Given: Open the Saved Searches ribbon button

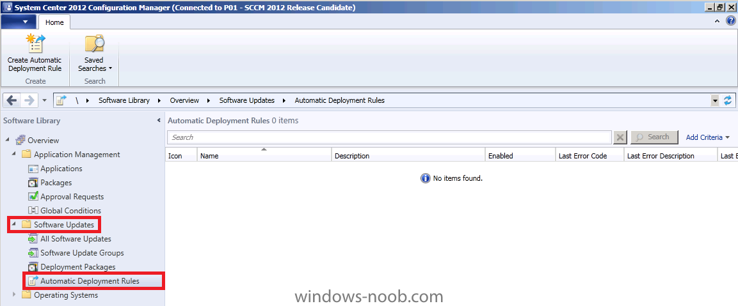Looking at the screenshot, I should pyautogui.click(x=95, y=53).
